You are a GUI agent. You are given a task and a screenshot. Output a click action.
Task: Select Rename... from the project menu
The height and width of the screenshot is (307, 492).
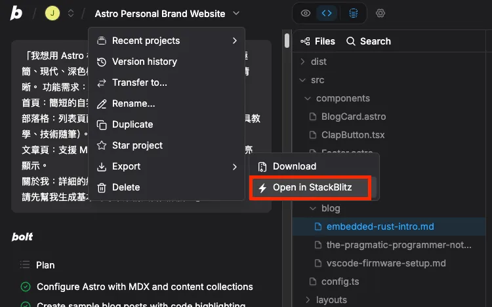coord(167,103)
